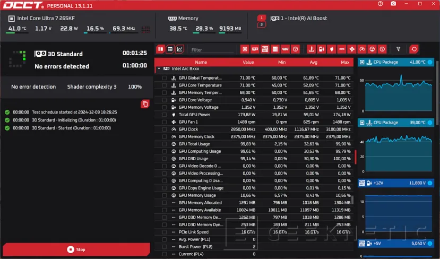
Task: Toggle the voltage sensor type filter
Action: pos(321,49)
